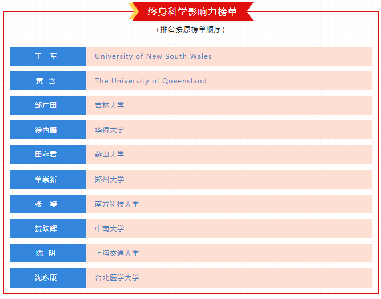Click the institution 南方科技大学
Screen dimensions: 381x299
[x=117, y=204]
